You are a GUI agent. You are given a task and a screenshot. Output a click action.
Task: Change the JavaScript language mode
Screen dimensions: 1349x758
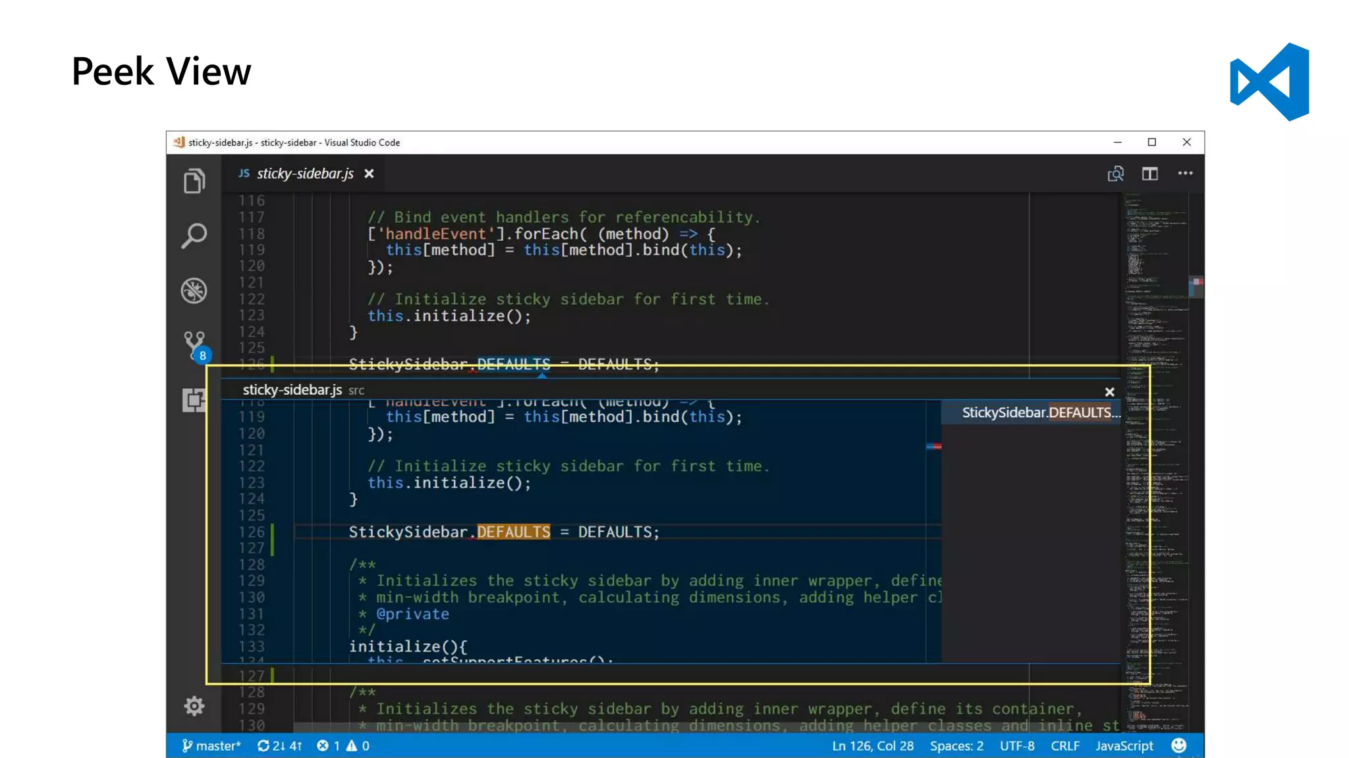[x=1124, y=745]
